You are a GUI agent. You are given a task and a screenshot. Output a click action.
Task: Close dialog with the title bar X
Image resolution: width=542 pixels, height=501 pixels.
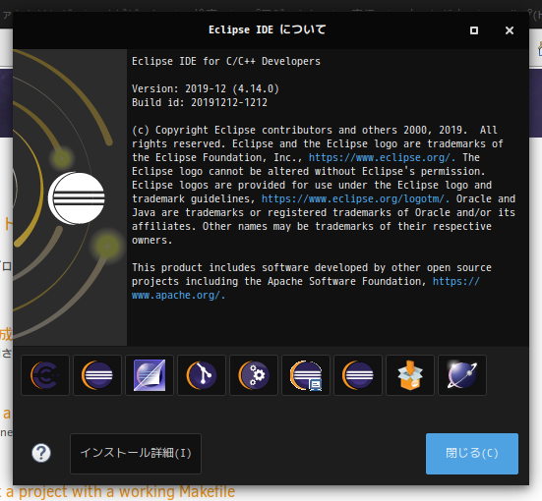point(510,30)
